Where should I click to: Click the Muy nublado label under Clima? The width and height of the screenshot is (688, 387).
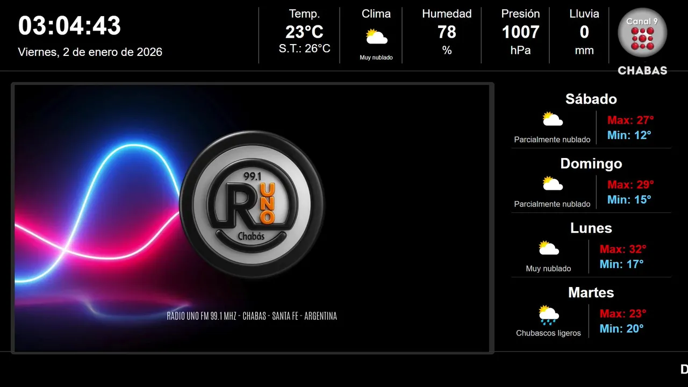coord(376,58)
